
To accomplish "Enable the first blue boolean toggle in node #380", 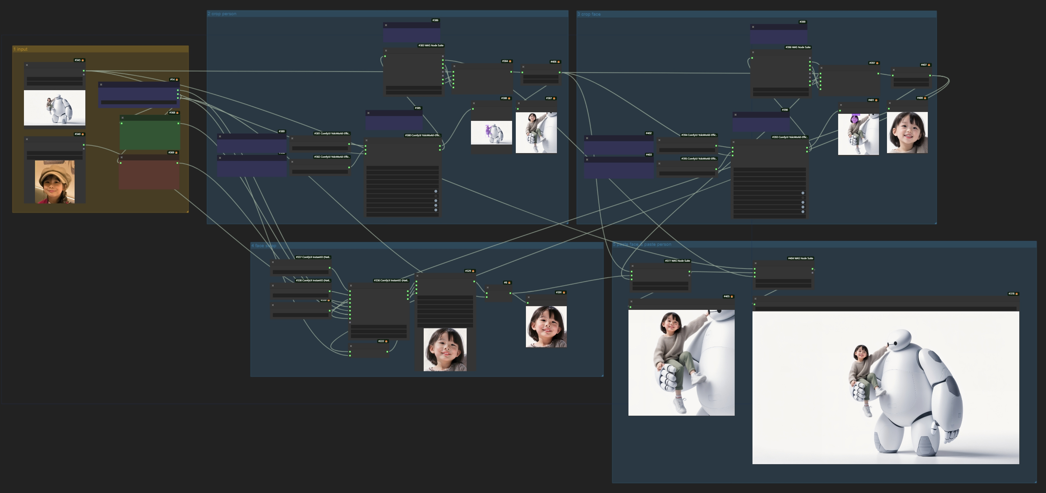I will (436, 191).
